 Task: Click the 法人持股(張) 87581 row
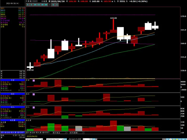coord(13,111)
